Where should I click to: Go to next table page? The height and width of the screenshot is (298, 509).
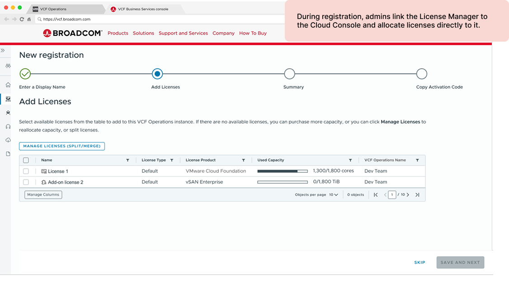coord(408,195)
